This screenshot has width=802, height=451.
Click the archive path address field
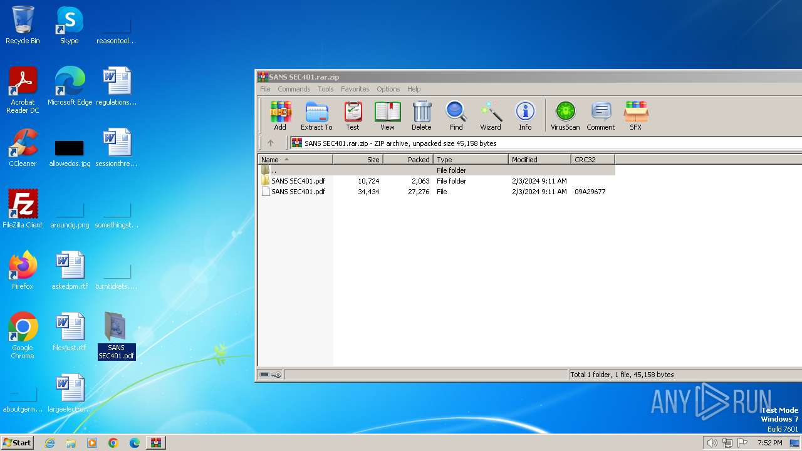tap(545, 143)
